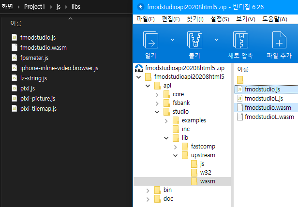The width and height of the screenshot is (298, 207).
Task: Select fmodstudioapi20208html5.zip root in tree
Action: click(185, 68)
